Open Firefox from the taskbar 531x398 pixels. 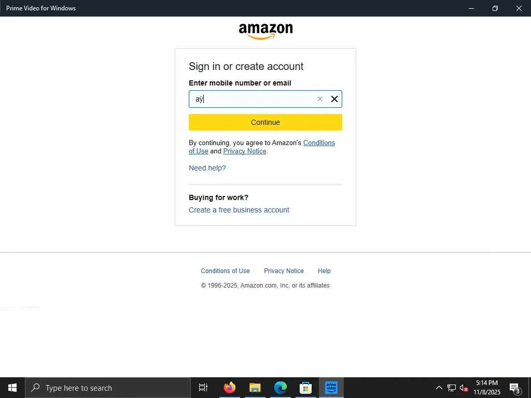click(x=230, y=388)
